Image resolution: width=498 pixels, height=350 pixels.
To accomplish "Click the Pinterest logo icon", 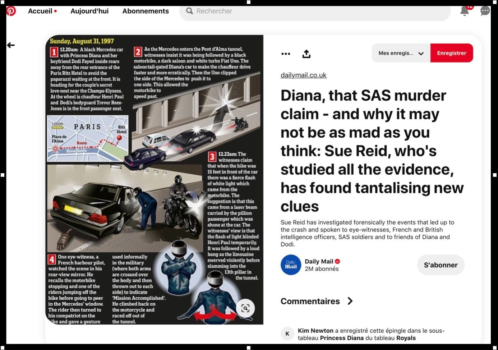I will 11,11.
